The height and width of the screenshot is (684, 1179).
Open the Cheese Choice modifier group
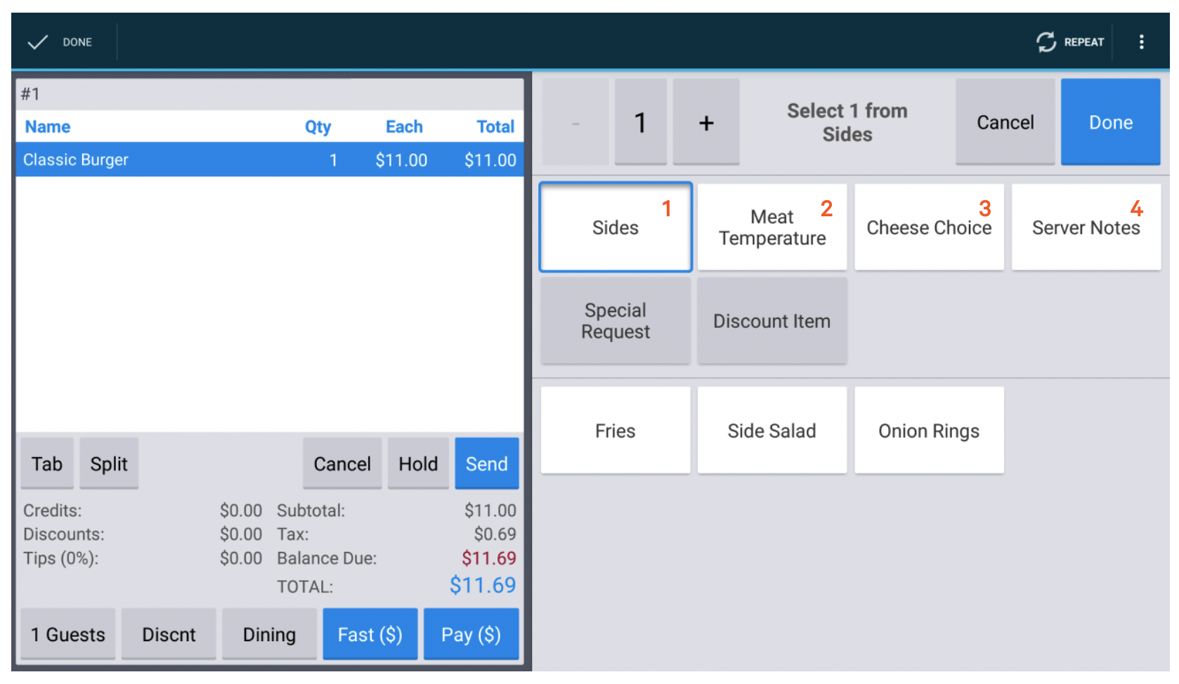click(929, 227)
